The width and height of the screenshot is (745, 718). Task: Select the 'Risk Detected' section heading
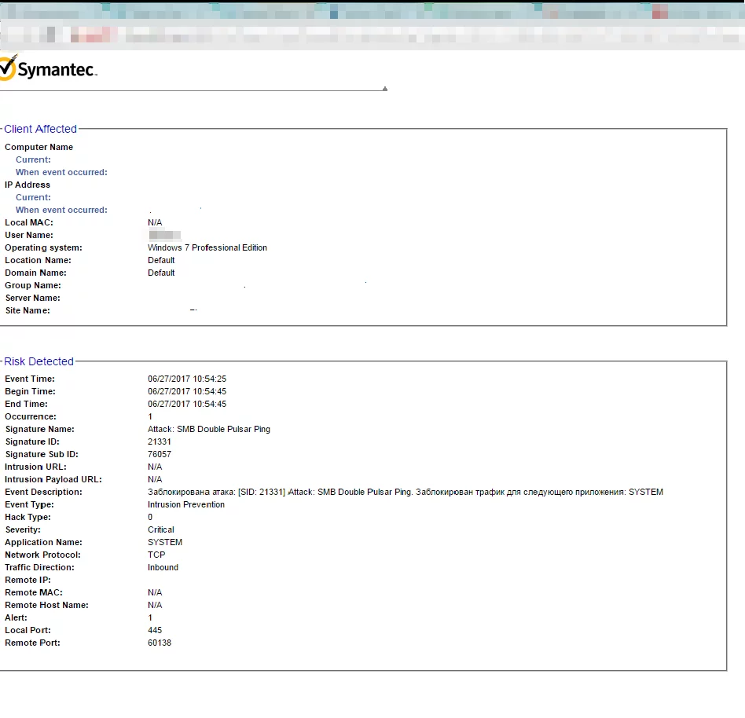click(x=39, y=361)
